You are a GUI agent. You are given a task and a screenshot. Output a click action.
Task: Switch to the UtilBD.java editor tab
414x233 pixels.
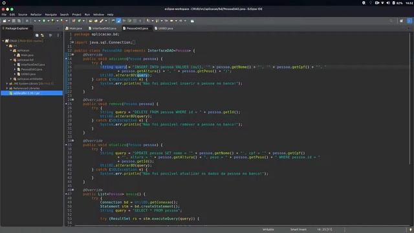(x=164, y=28)
